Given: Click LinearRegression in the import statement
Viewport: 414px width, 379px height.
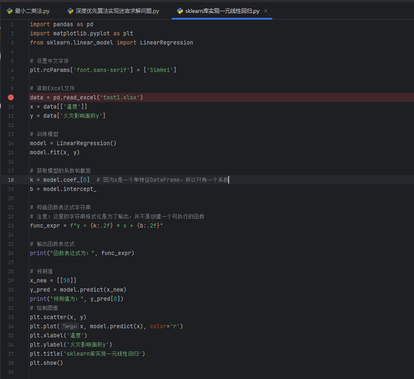Looking at the screenshot, I should (x=166, y=42).
